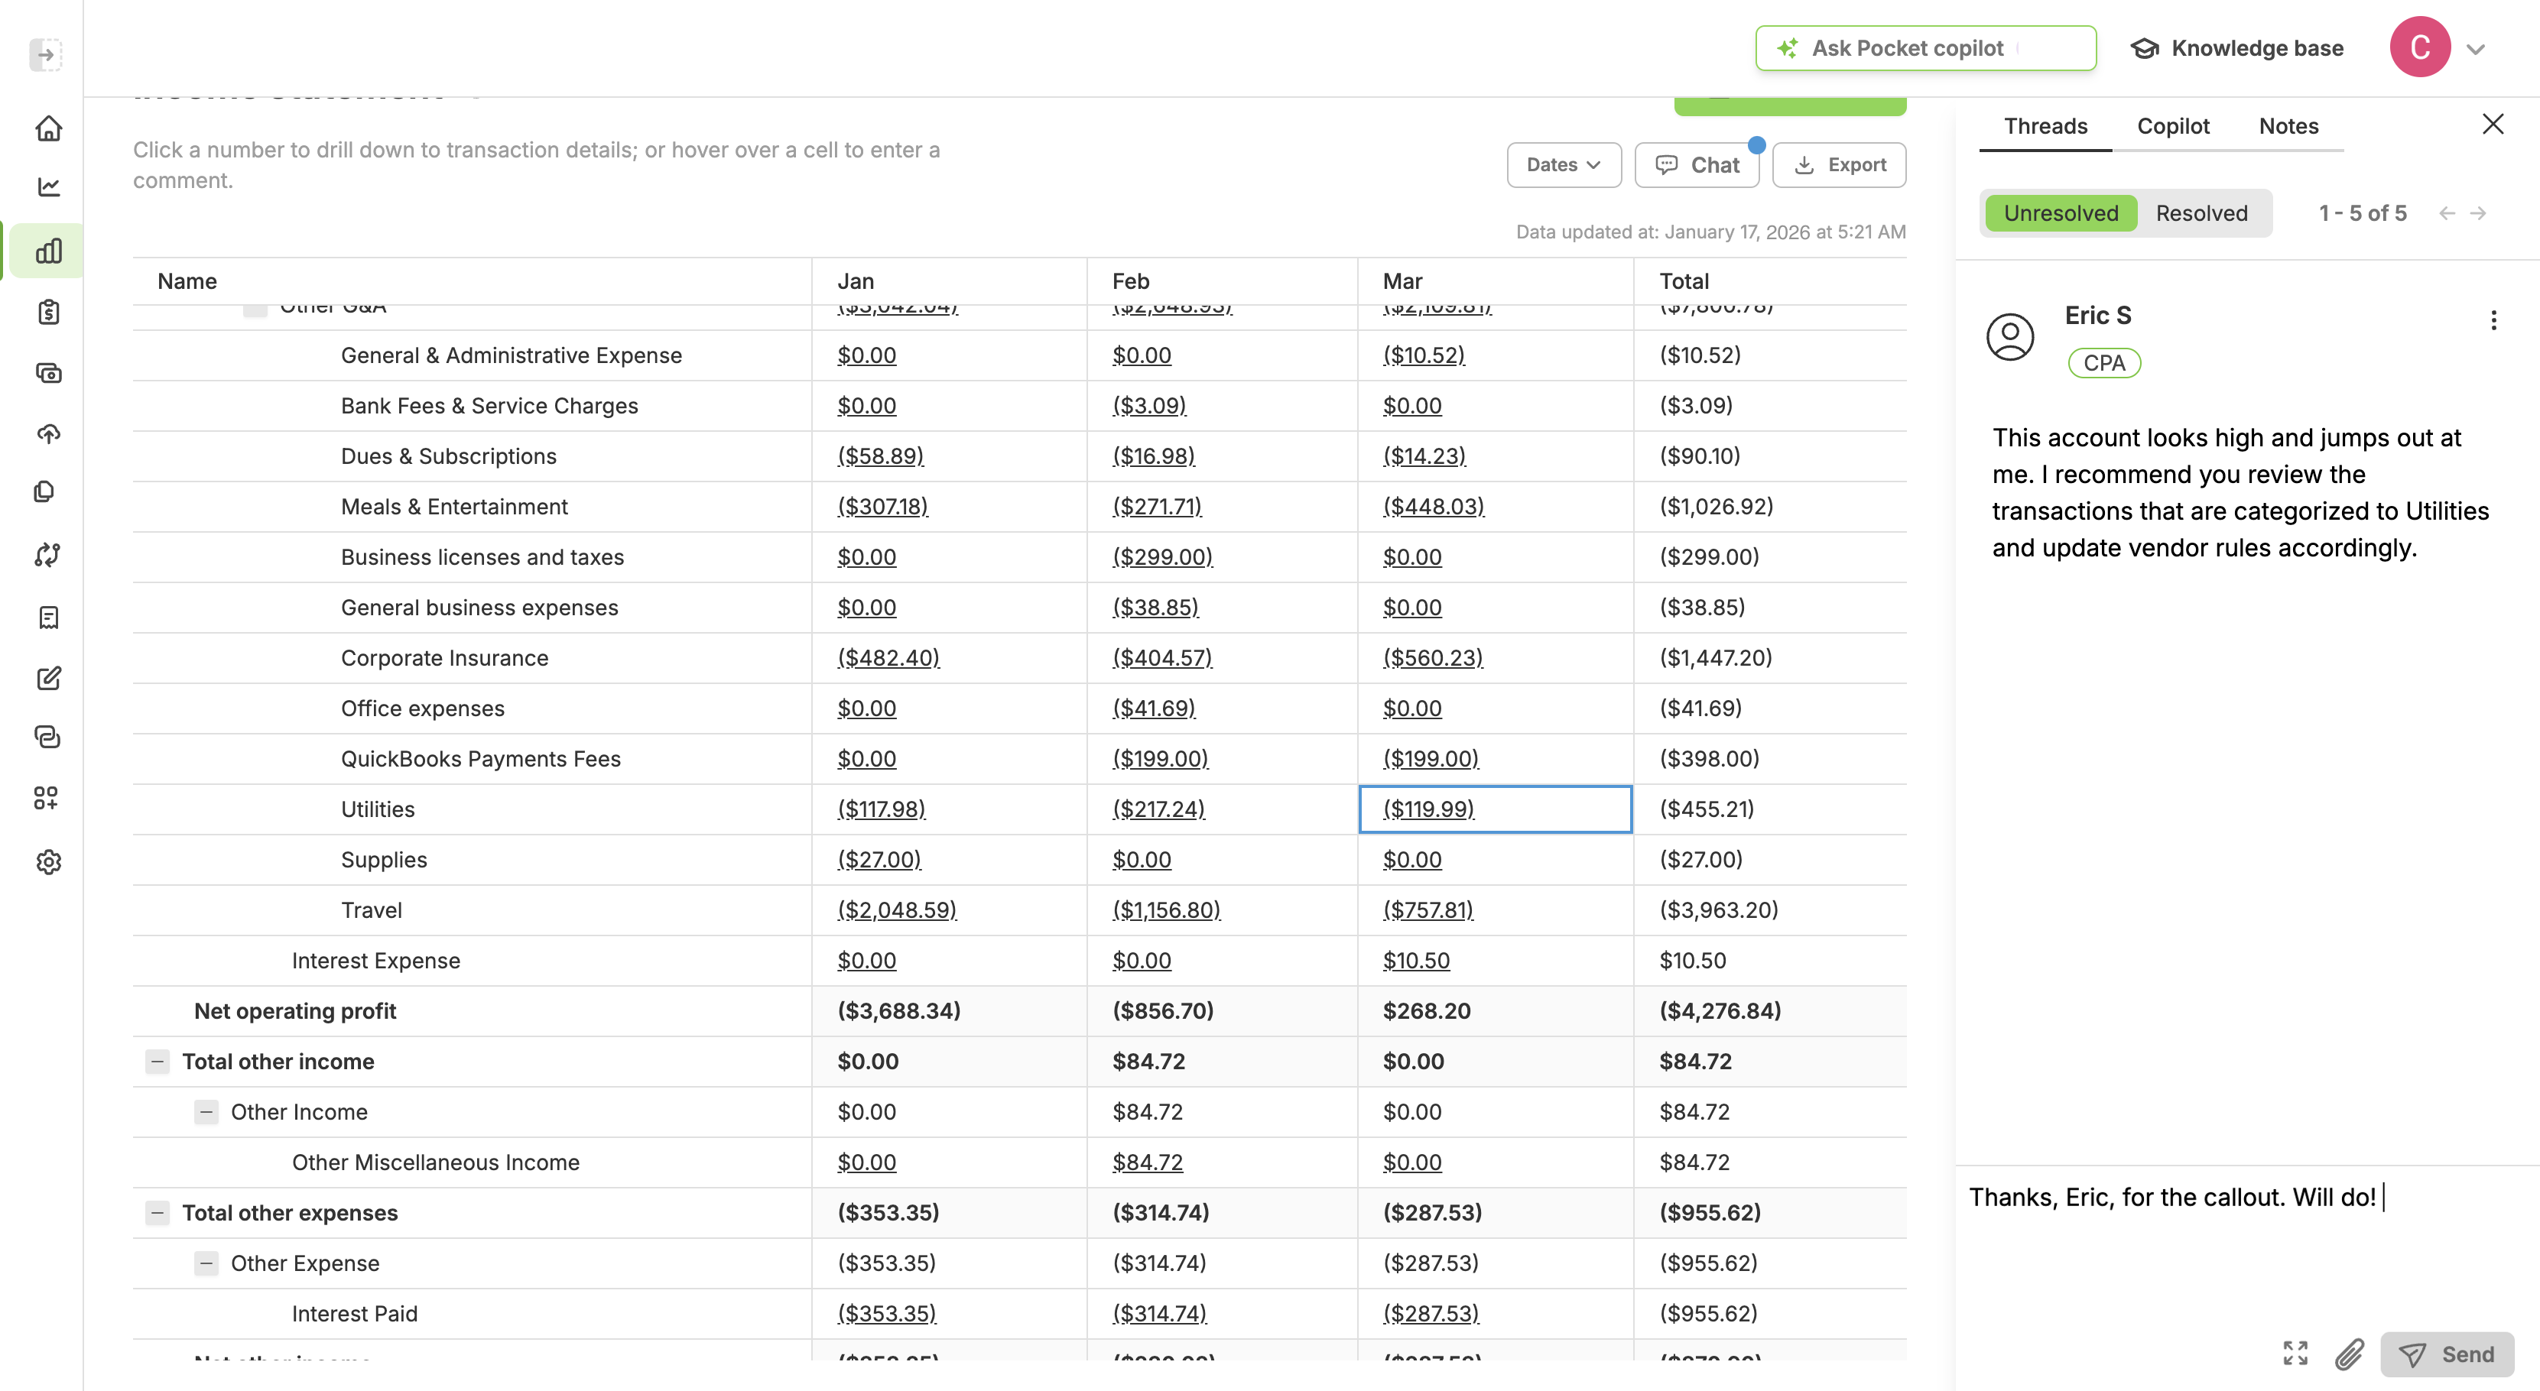Viewport: 2540px width, 1391px height.
Task: Expand the sidebar with arrow icon
Action: pyautogui.click(x=45, y=54)
